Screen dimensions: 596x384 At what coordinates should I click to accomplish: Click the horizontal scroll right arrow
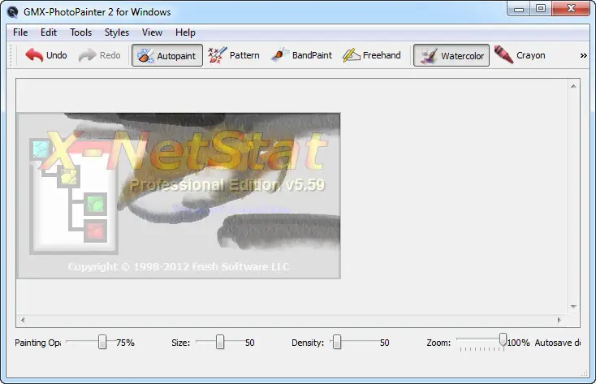coord(559,320)
